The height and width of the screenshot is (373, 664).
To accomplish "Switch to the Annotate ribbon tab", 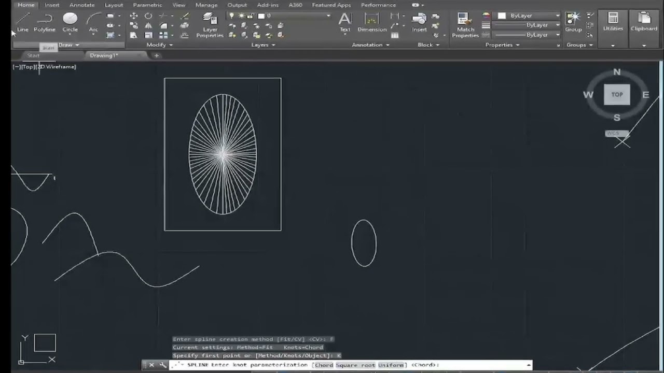I will (x=82, y=5).
